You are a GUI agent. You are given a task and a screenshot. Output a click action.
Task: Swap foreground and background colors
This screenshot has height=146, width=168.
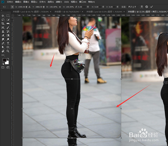[x=8, y=59]
